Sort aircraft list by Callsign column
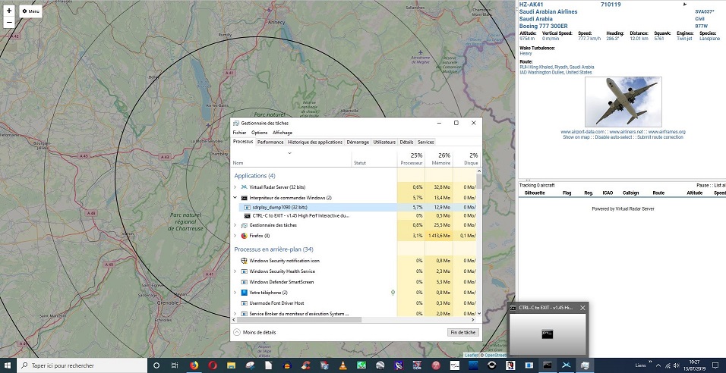 630,193
